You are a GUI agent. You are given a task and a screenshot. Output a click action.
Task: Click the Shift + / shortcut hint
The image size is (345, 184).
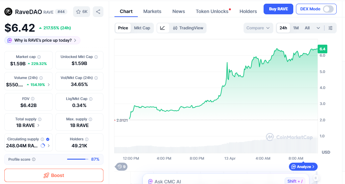click(x=295, y=181)
